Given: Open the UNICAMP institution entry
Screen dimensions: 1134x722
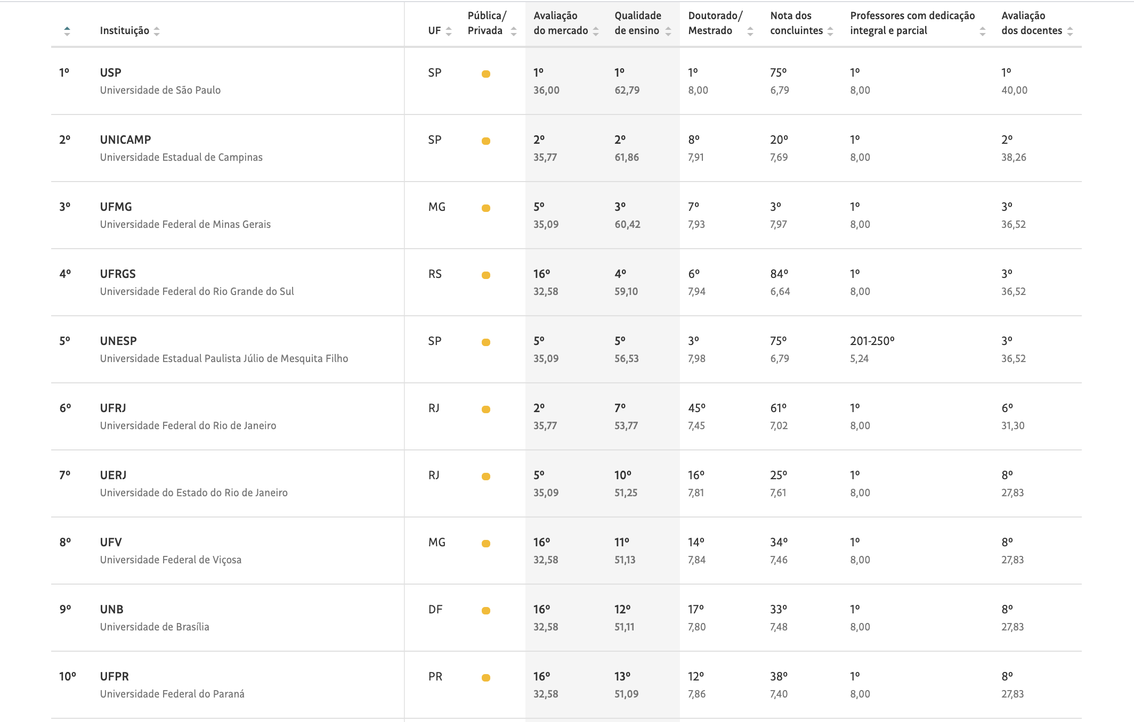Looking at the screenshot, I should (126, 140).
